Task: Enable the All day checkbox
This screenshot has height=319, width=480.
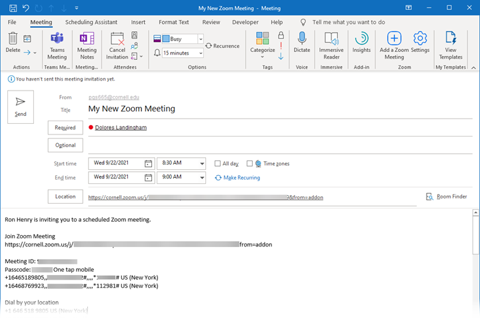Action: click(x=217, y=164)
